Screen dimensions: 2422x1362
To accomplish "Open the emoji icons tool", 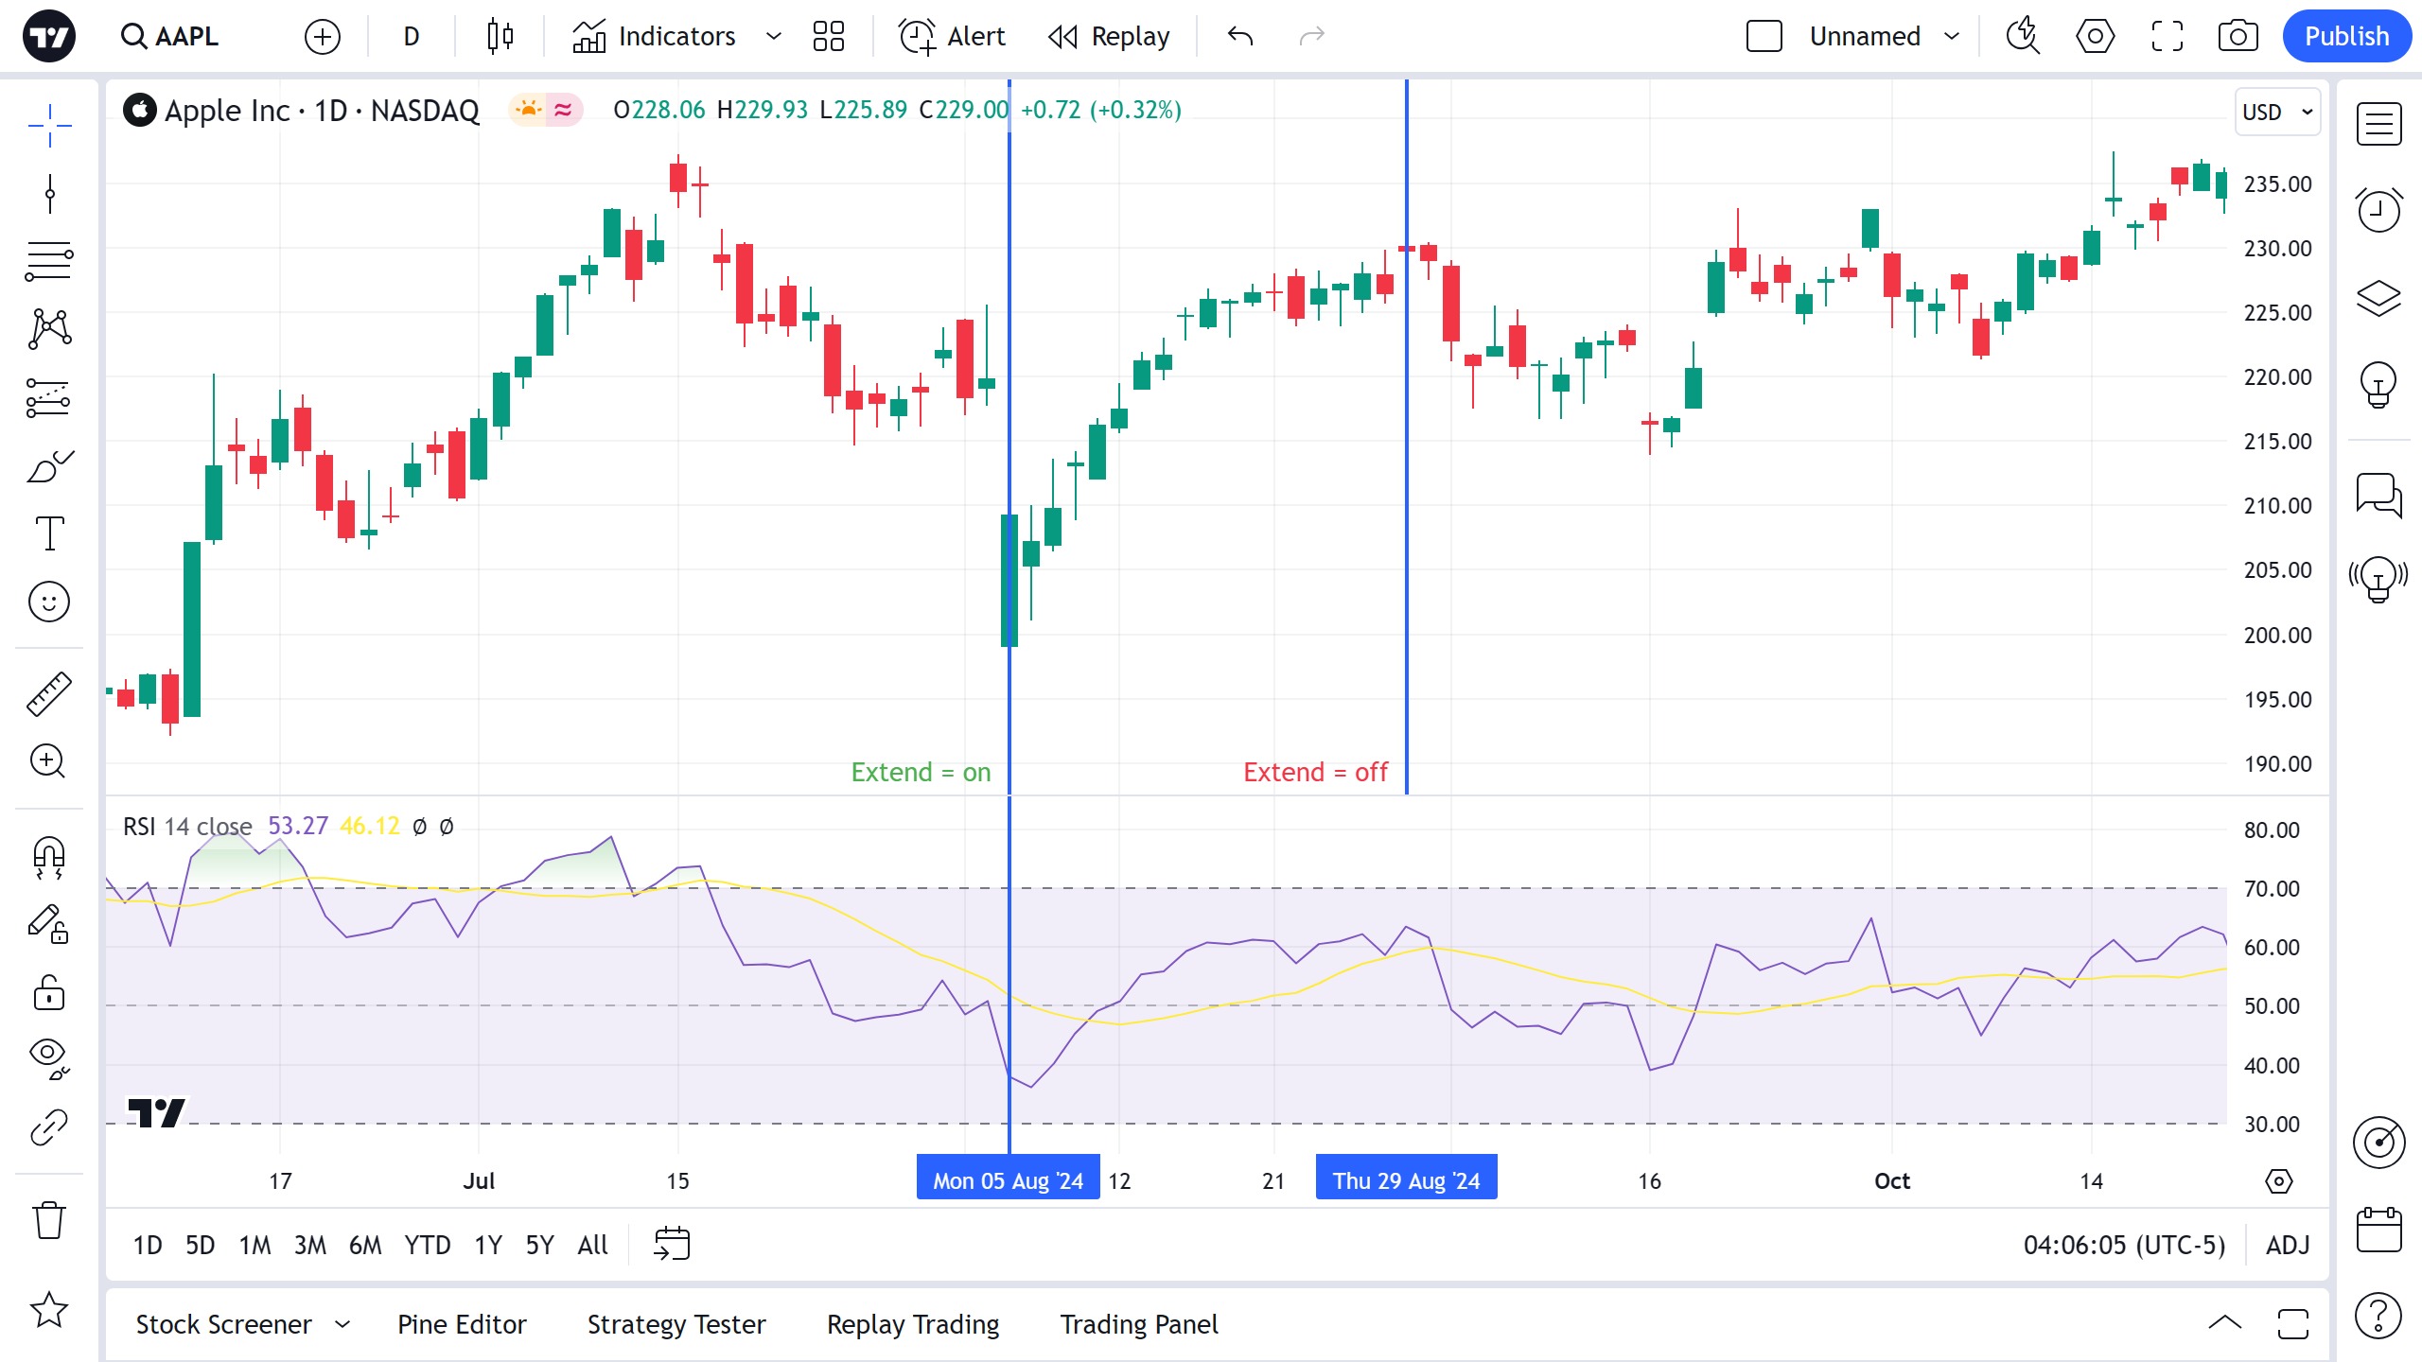I will click(x=48, y=602).
